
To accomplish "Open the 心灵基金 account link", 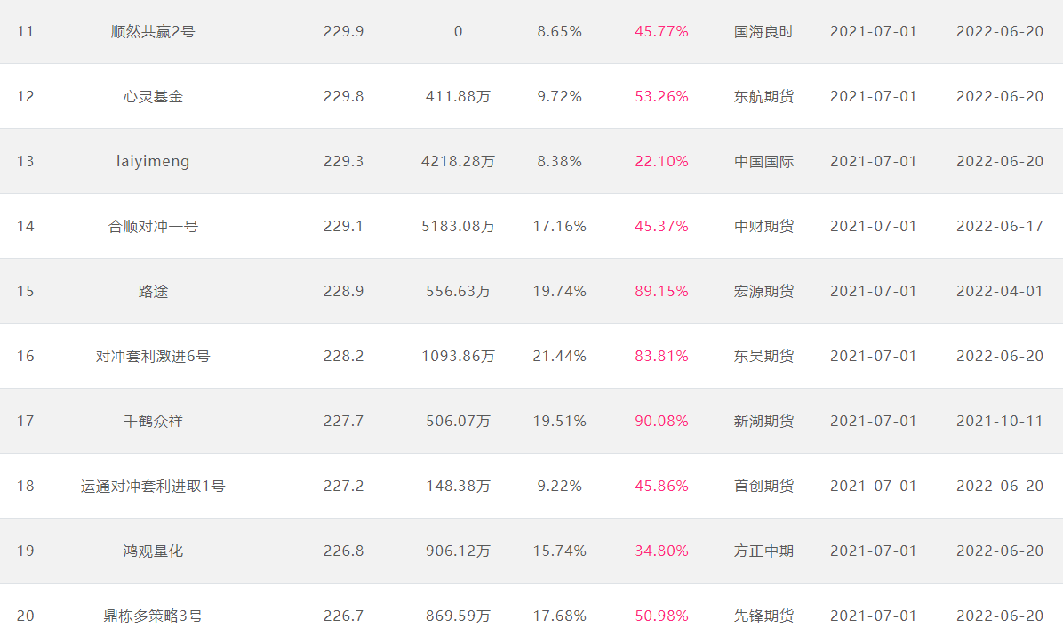I will click(x=153, y=96).
